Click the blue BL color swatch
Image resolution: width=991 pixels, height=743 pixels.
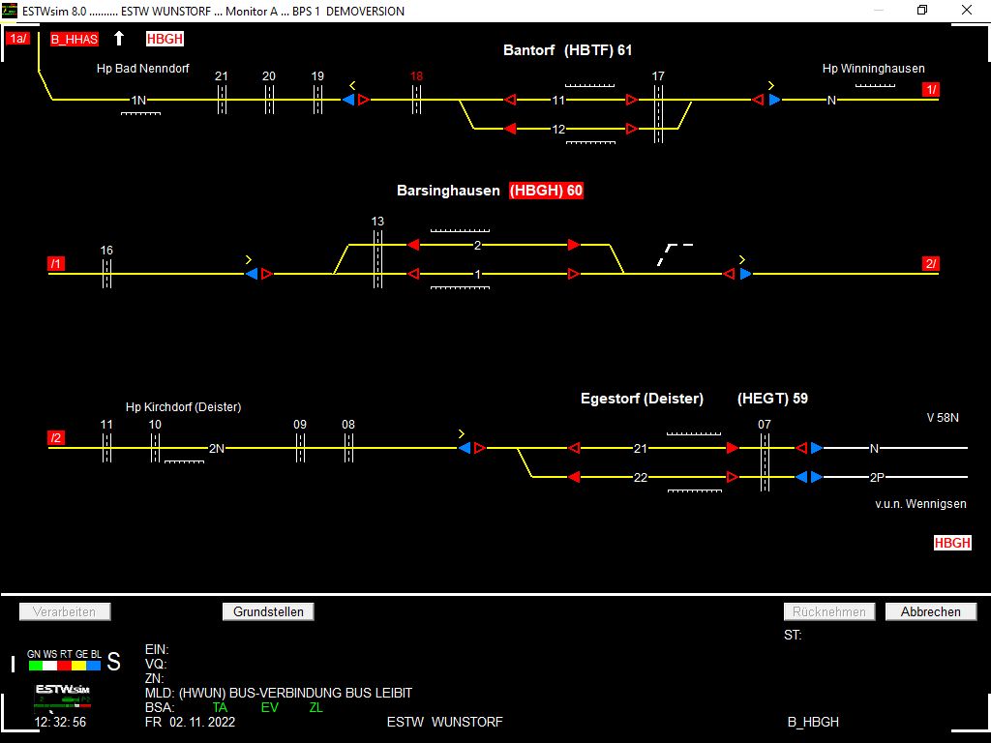(94, 666)
